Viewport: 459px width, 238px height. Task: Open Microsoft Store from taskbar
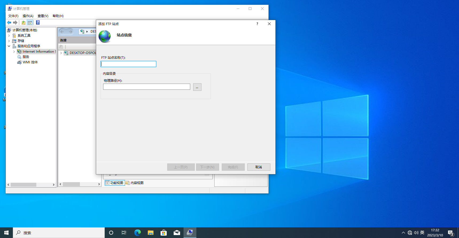pyautogui.click(x=164, y=233)
